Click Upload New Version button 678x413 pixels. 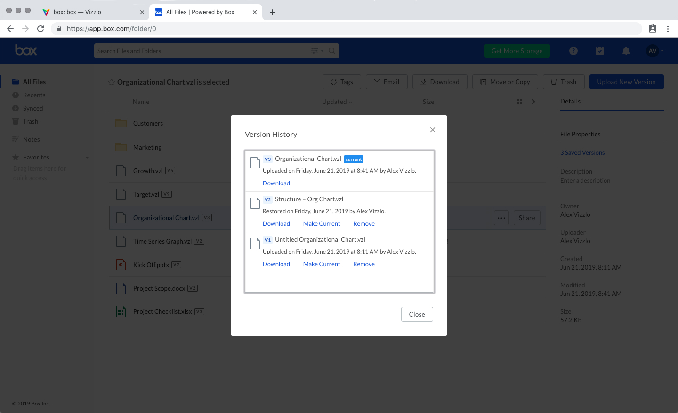(x=626, y=82)
